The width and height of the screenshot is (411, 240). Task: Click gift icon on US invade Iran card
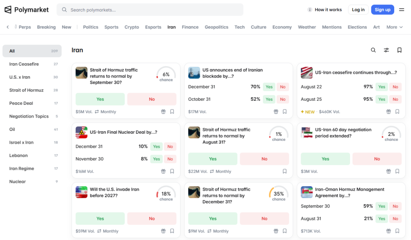163,231
